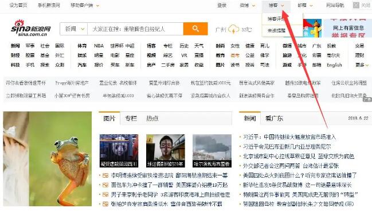Open the panda photo thumbnail
This screenshot has height=212, width=372.
click(x=119, y=151)
